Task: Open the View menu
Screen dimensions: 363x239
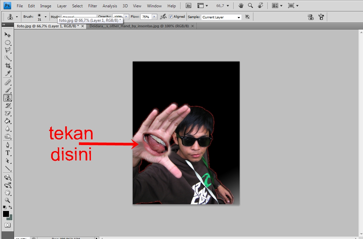Action: [137, 6]
